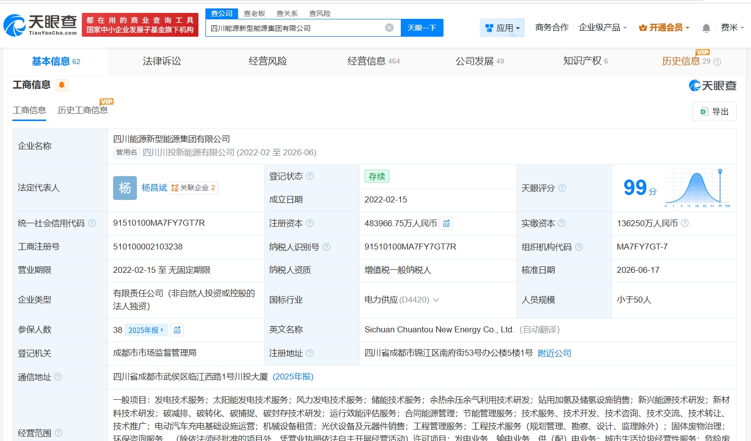Image resolution: width=751 pixels, height=441 pixels.
Task: Open notifications bell icon
Action: pyautogui.click(x=706, y=28)
